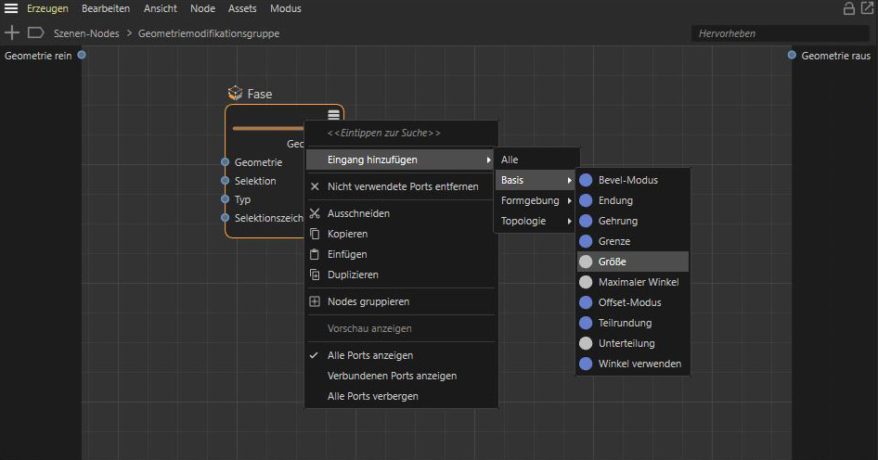The height and width of the screenshot is (460, 878).
Task: Select Nodes gruppieren in context menu
Action: point(368,301)
